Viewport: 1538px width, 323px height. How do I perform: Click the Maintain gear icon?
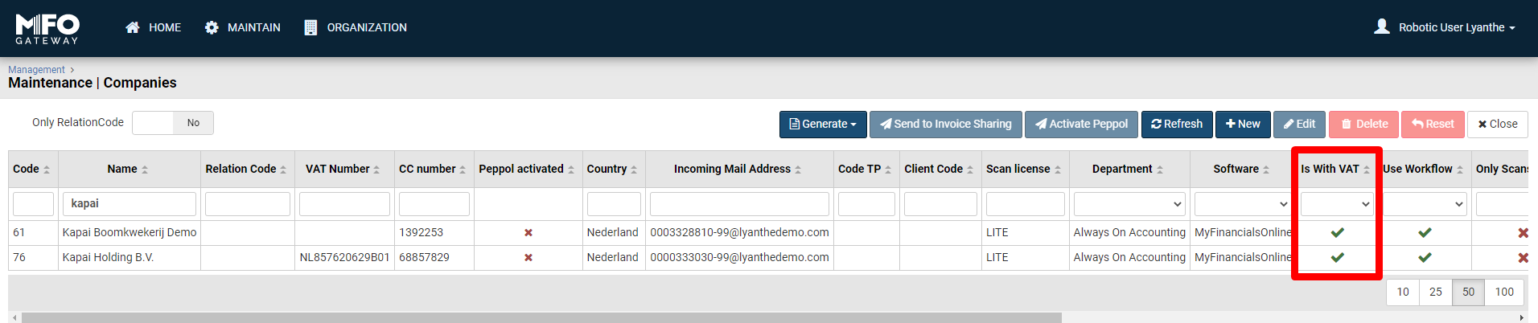[x=212, y=27]
